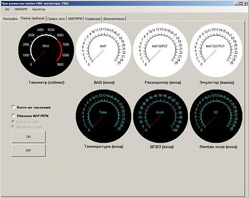
Task: Open the Лог menu
Action: tap(7, 9)
